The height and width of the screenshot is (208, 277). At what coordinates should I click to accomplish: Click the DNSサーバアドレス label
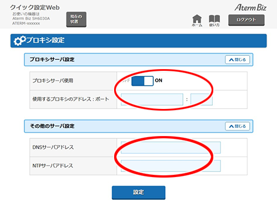(53, 147)
